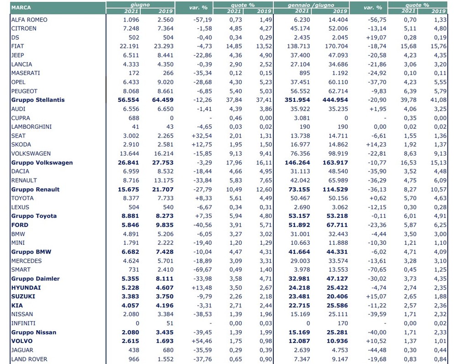Select the JAGUAR row label

pyautogui.click(x=22, y=350)
